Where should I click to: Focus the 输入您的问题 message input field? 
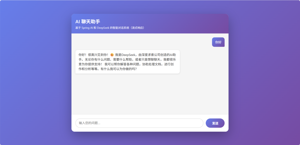139,123
